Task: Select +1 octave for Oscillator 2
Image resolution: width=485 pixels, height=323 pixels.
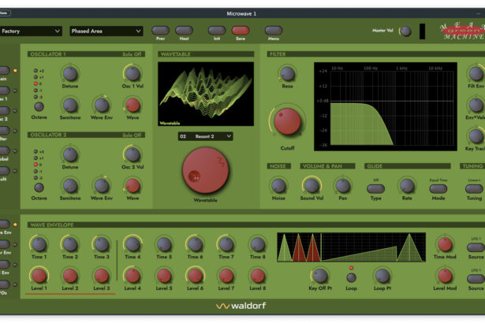Action: click(x=35, y=158)
